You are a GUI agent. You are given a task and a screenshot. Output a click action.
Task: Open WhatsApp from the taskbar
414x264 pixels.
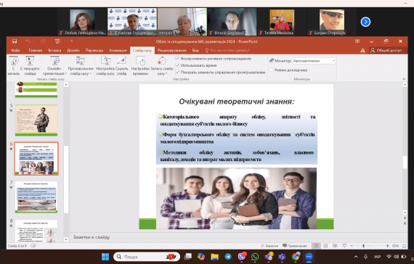click(255, 257)
